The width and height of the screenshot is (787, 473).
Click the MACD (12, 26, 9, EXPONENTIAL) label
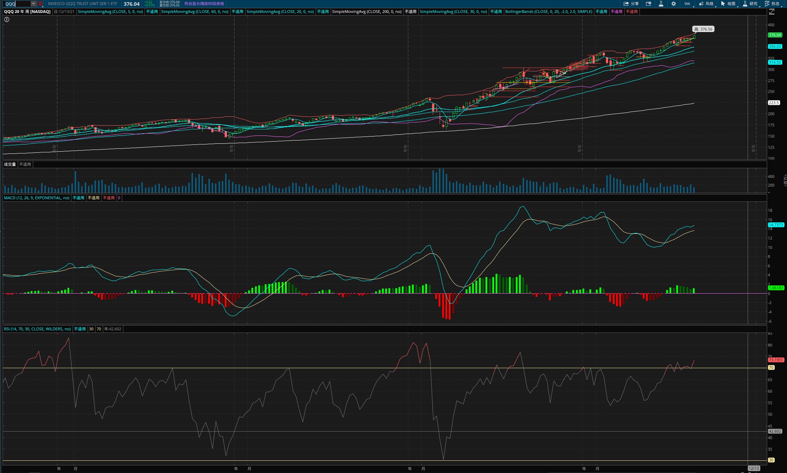click(36, 198)
